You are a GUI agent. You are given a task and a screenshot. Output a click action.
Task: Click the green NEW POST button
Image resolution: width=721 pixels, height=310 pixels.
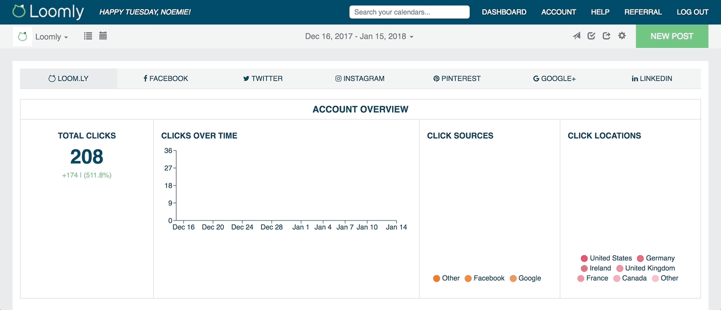coord(672,36)
